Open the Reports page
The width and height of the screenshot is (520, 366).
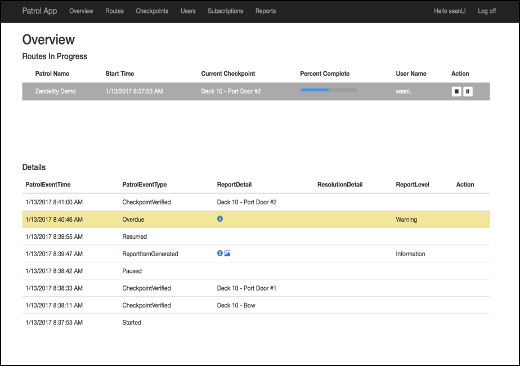coord(266,11)
